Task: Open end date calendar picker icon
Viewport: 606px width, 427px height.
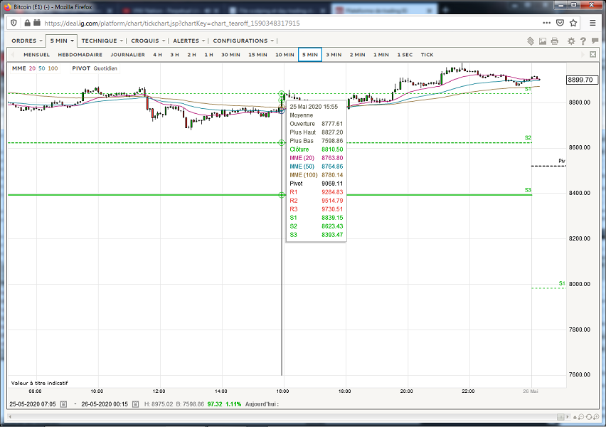Action: click(x=135, y=404)
